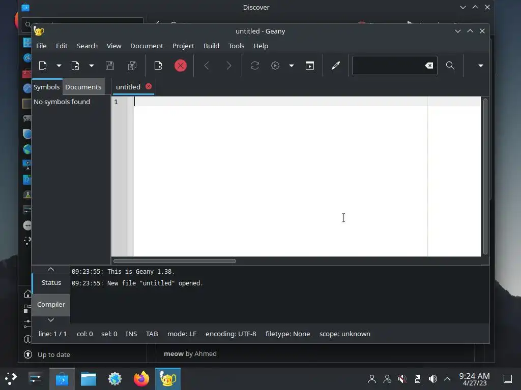Open the Dolphin file manager taskbar icon
The width and height of the screenshot is (521, 390).
pyautogui.click(x=89, y=379)
